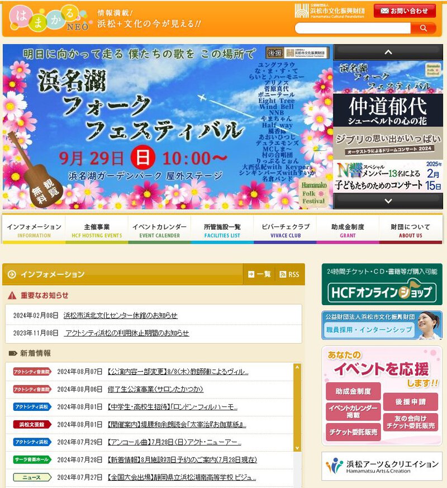
Task: Show next banner with down chevron
Action: coord(388,201)
